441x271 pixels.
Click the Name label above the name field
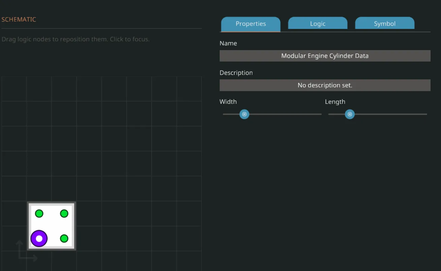click(228, 43)
